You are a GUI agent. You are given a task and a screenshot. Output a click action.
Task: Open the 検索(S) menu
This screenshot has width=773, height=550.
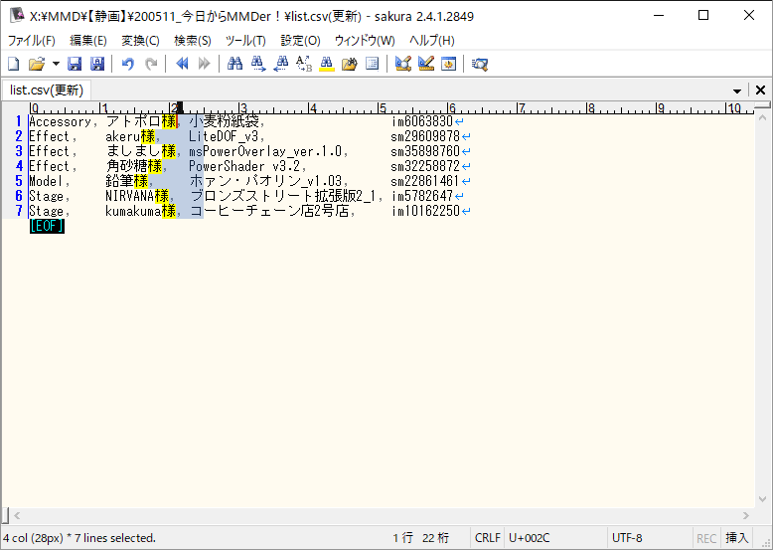[192, 41]
